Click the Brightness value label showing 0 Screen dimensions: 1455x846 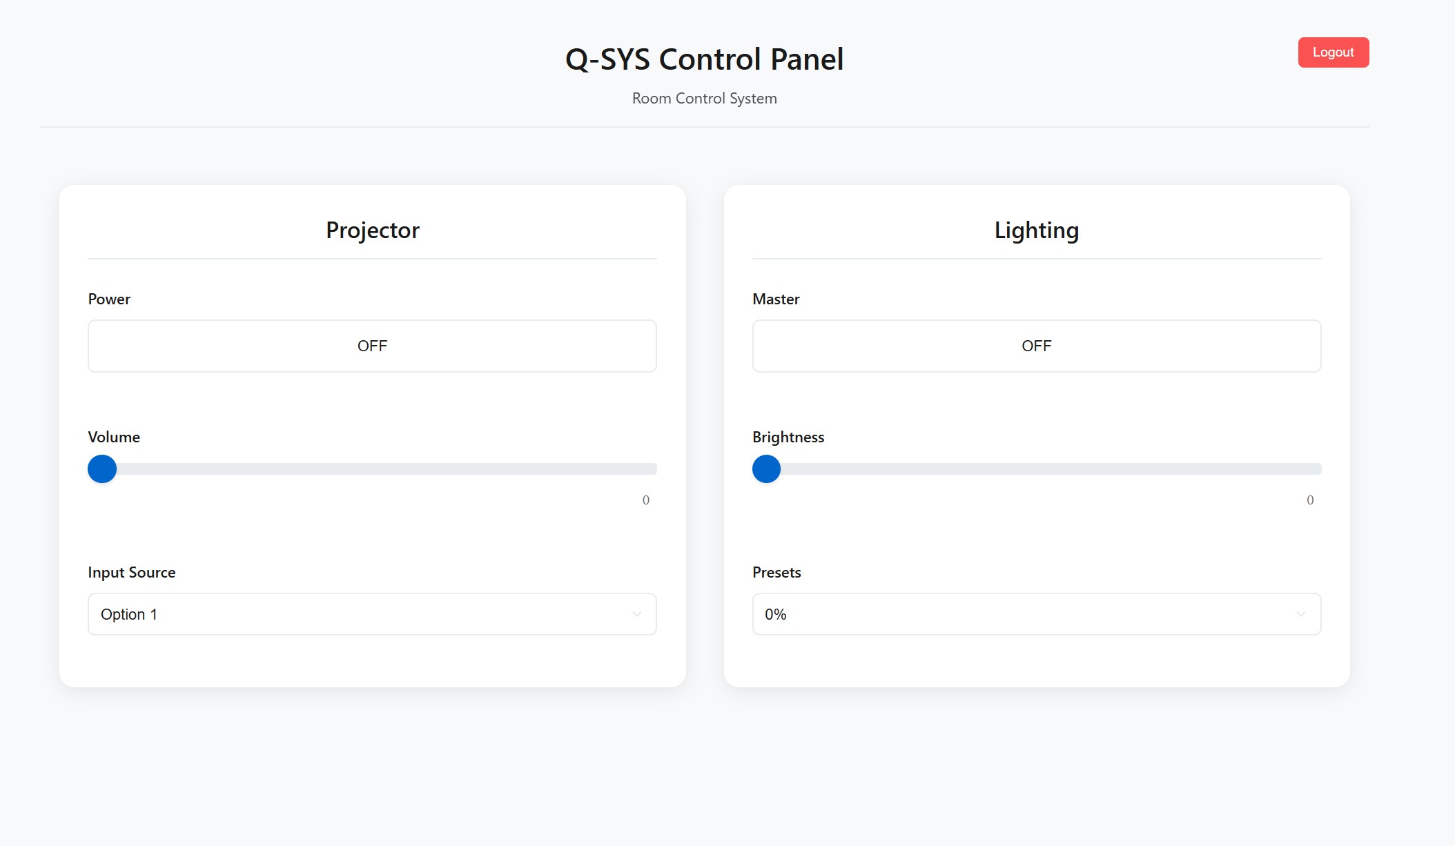(x=1309, y=500)
